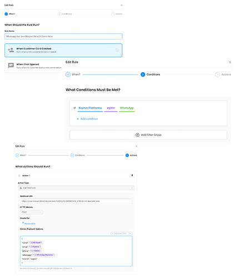Click the checkmark icon on the selected trigger card

117,50
